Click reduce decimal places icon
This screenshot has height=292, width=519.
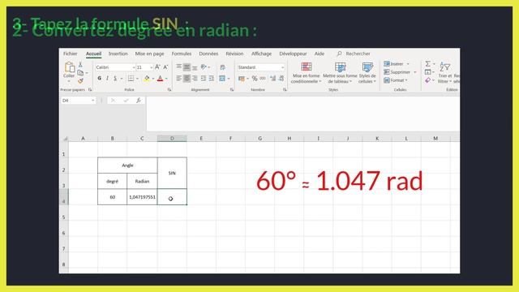pyautogui.click(x=281, y=79)
